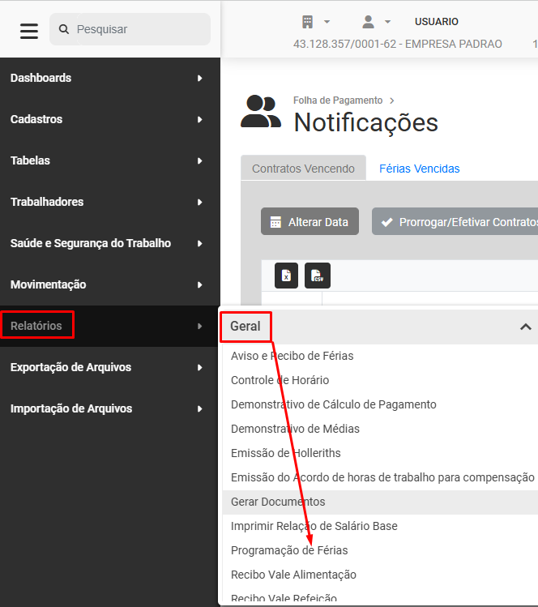Image resolution: width=538 pixels, height=607 pixels.
Task: Switch to Férias Vencidas tab
Action: click(x=419, y=169)
